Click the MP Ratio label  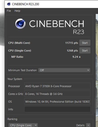point(17,57)
